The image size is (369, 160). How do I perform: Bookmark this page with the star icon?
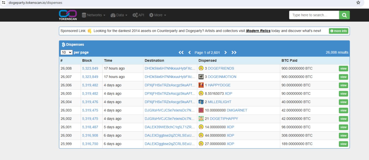358,3
